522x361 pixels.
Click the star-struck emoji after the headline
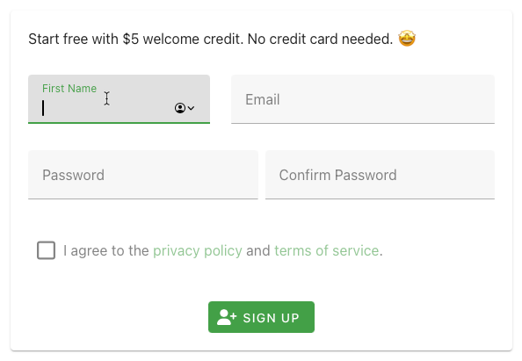(407, 39)
